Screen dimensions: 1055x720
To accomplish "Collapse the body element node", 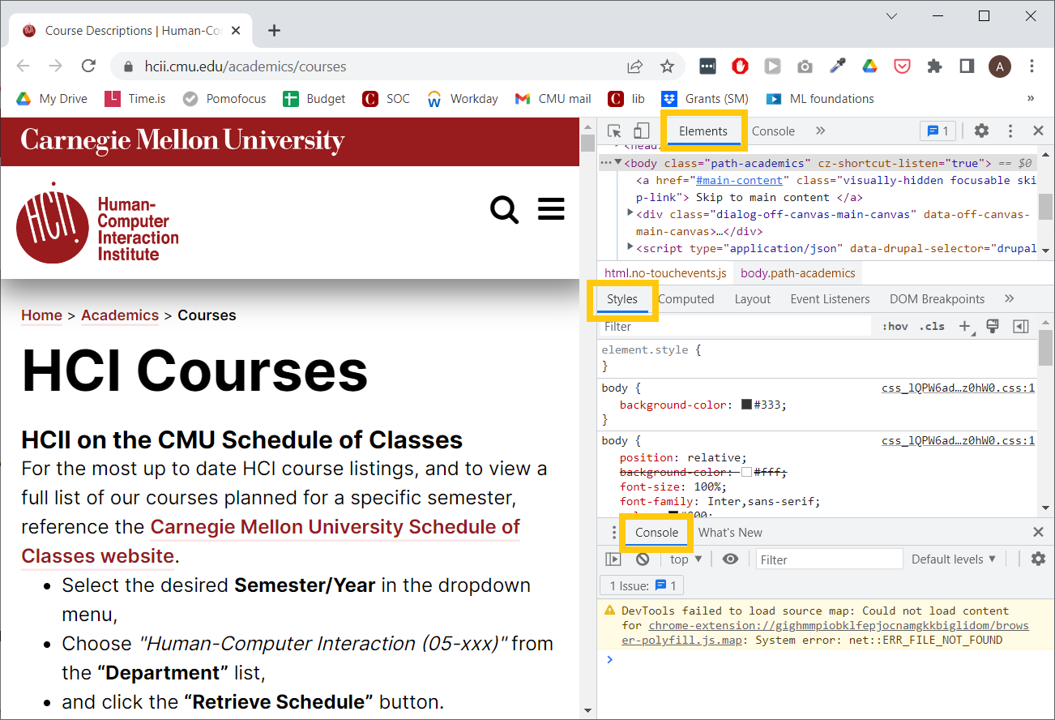I will coord(618,162).
